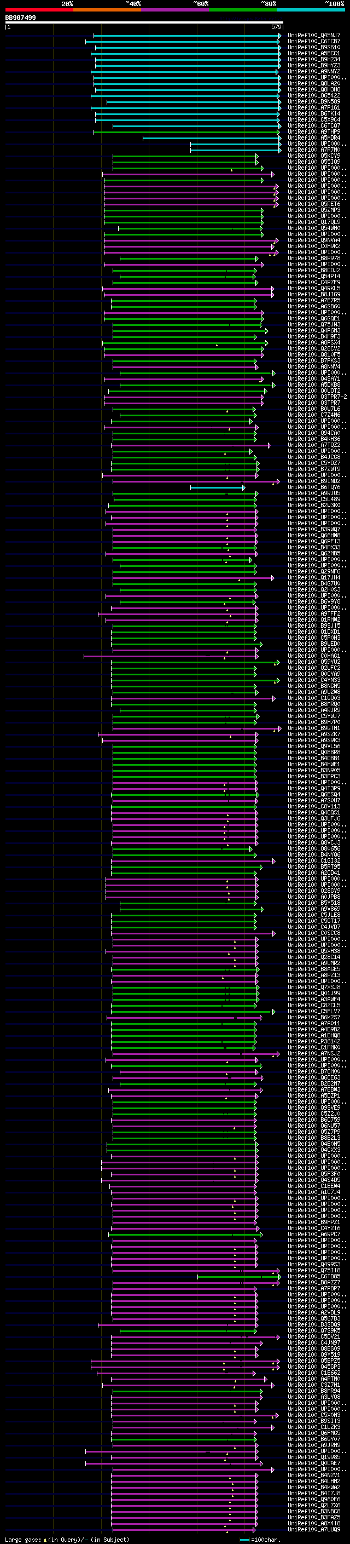Image resolution: width=350 pixels, height=1544 pixels.
Task: Click the green ~80% identity legend segment
Action: point(243,10)
